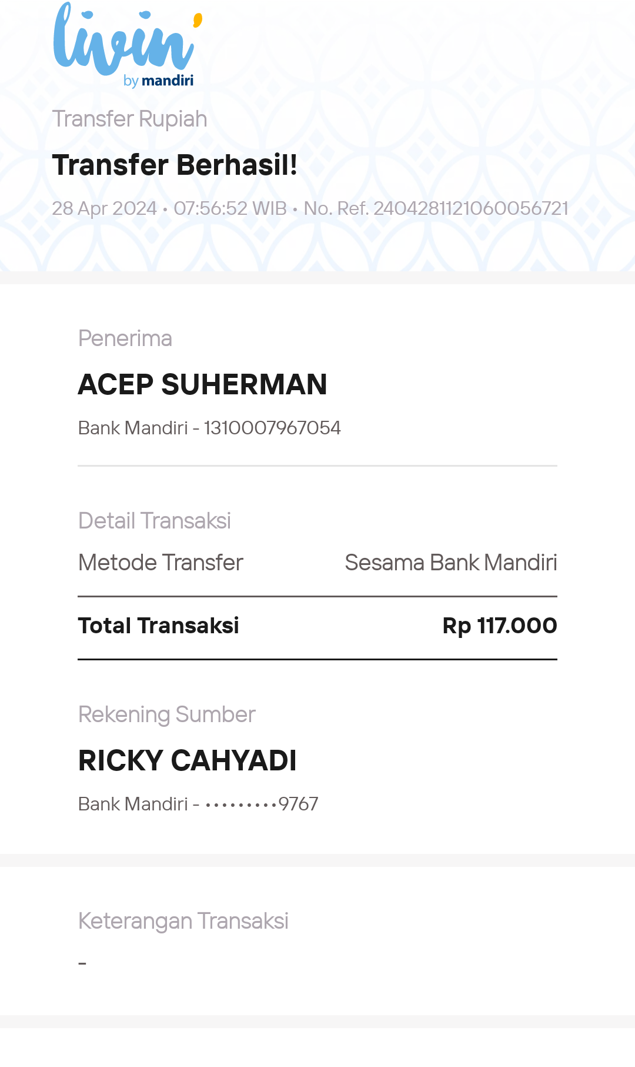Tap the Penerima section label
The width and height of the screenshot is (635, 1067).
pyautogui.click(x=125, y=338)
